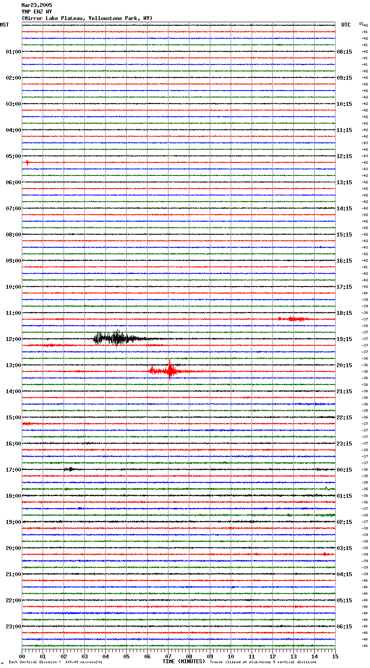Click the '00' minute tick label
This screenshot has width=370, height=668.
[22, 656]
